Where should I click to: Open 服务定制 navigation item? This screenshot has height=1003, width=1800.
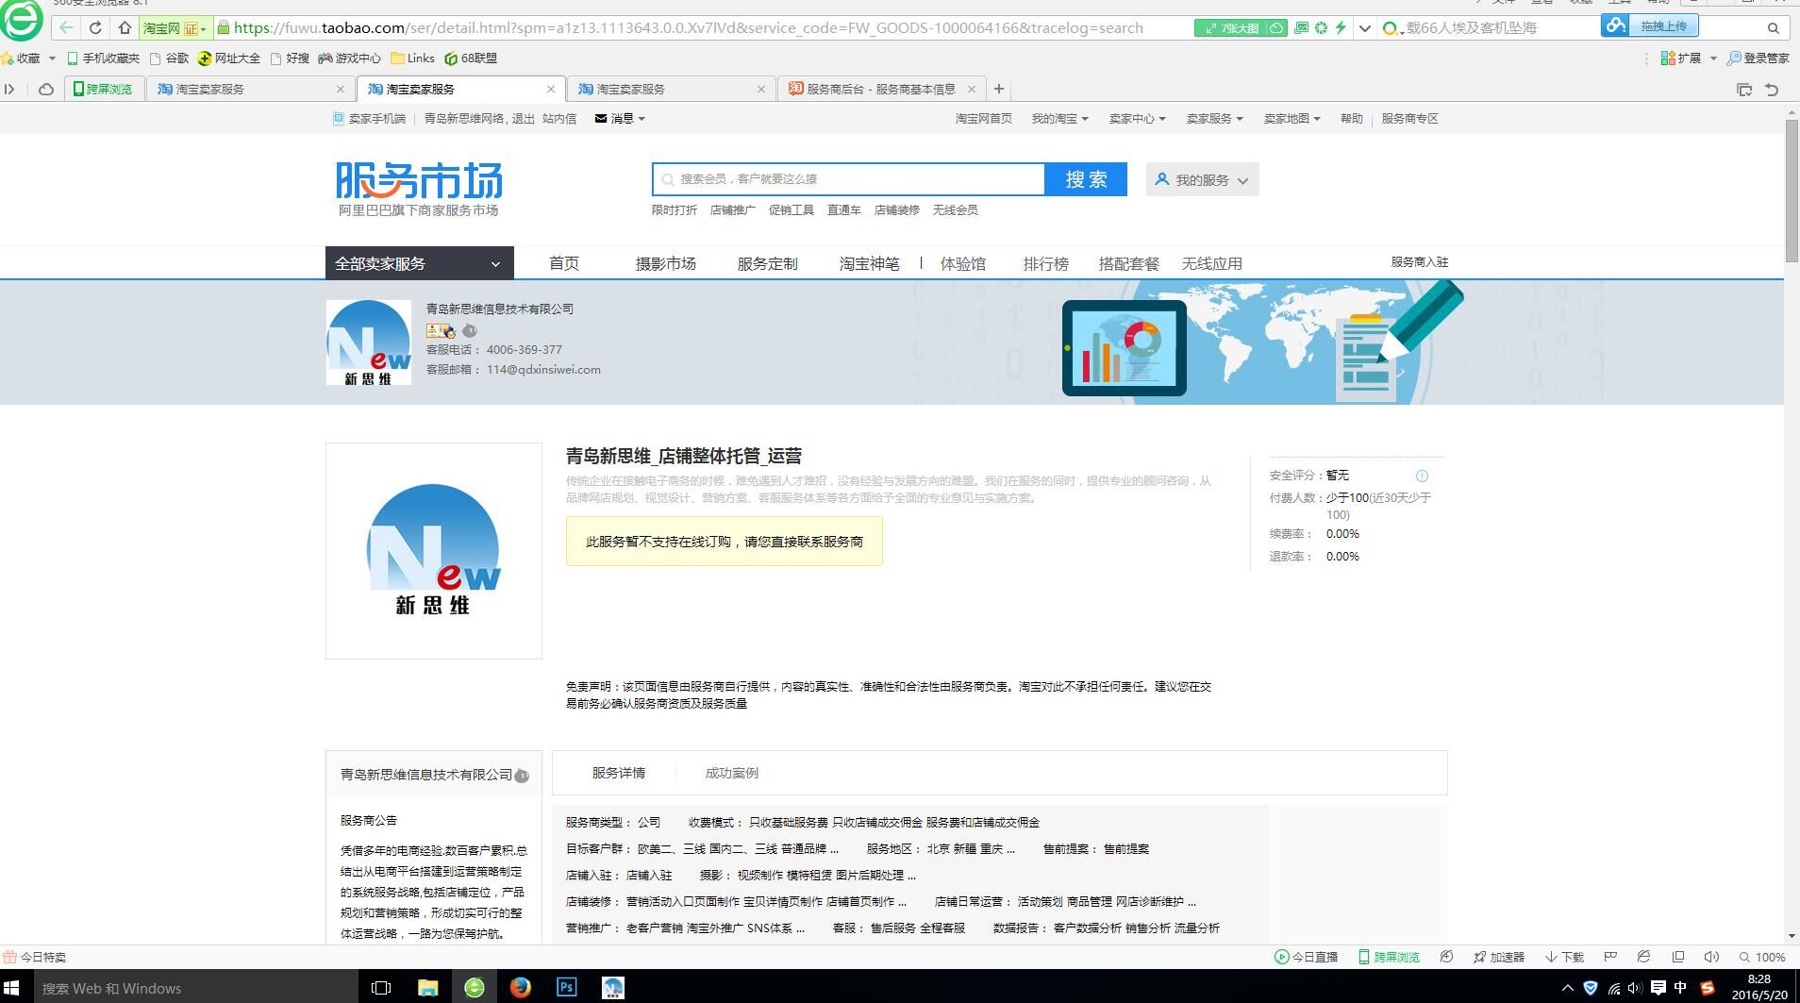click(x=767, y=263)
